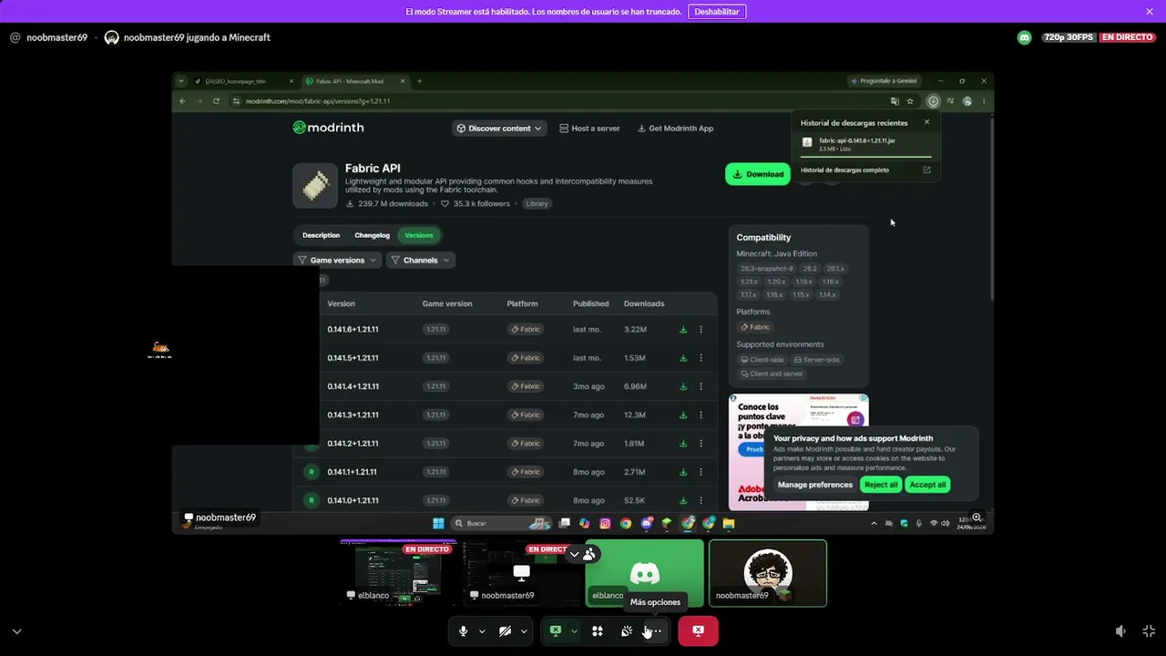Open the browser downloads icon
This screenshot has height=656, width=1166.
[934, 101]
